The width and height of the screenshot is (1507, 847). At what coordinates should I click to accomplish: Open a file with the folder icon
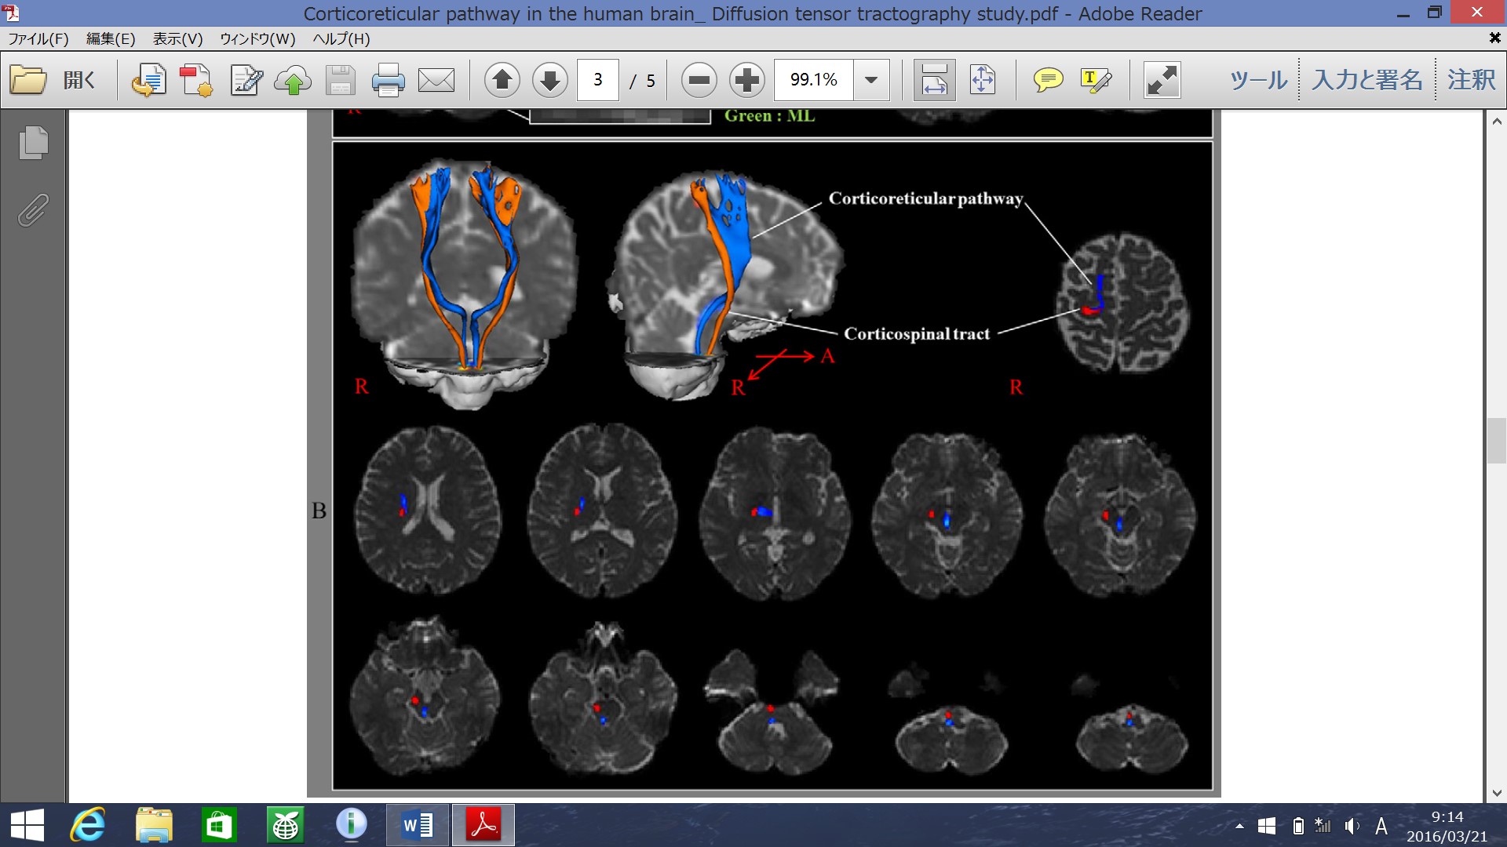(28, 80)
